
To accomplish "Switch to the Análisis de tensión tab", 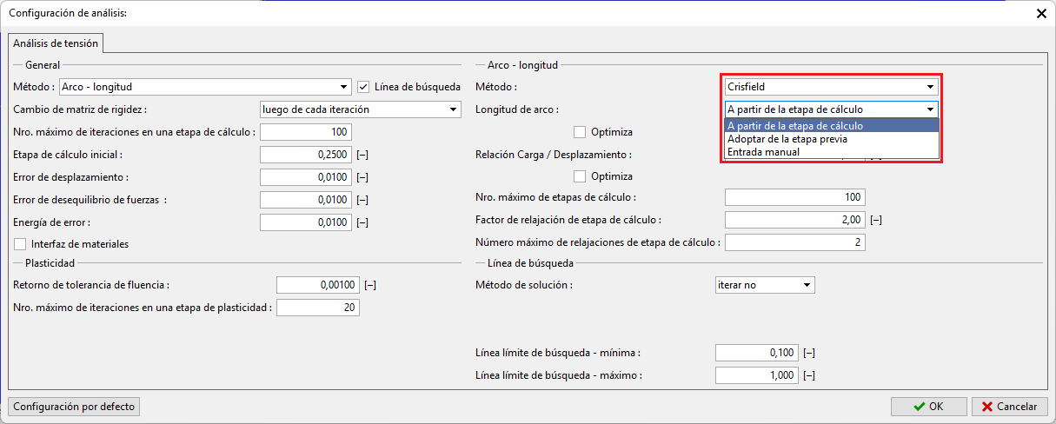I will 56,43.
